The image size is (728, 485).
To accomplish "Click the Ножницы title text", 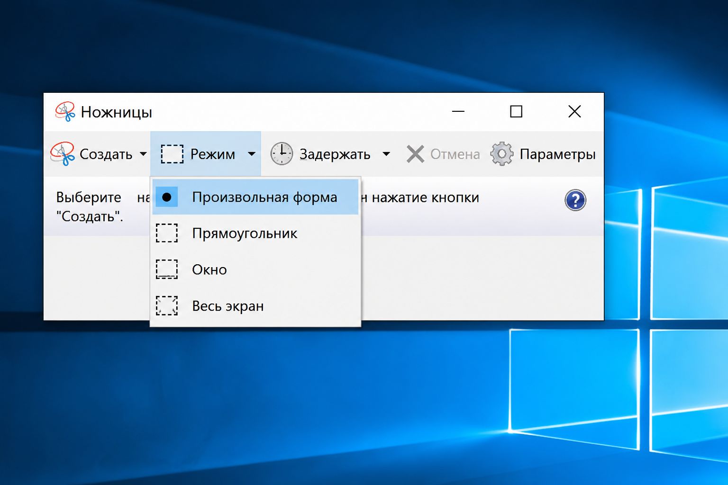I will [x=117, y=112].
